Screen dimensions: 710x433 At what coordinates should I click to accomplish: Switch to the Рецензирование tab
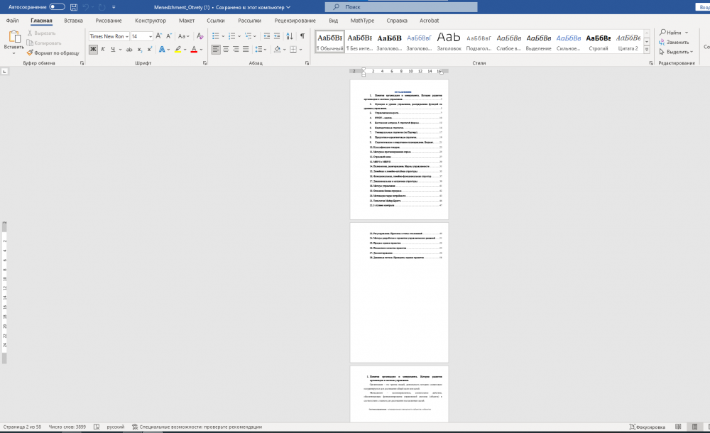coord(295,21)
